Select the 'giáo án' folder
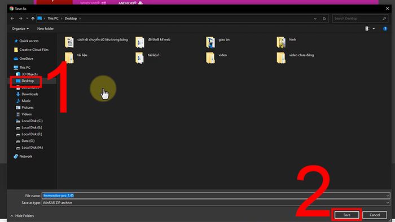 pos(218,42)
